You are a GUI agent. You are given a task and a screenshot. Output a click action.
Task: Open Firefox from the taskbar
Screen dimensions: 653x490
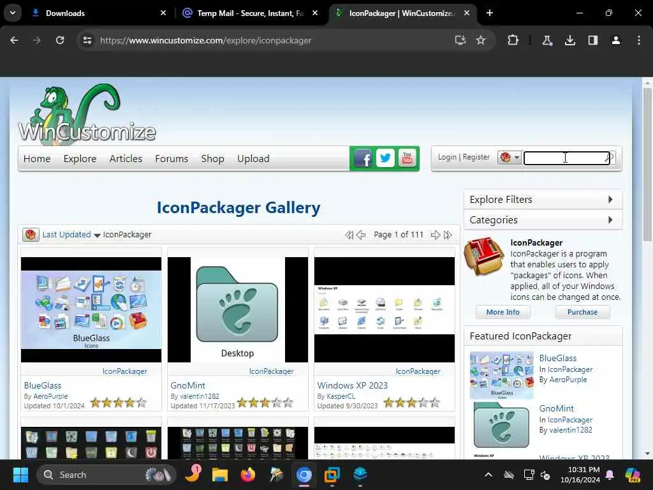point(248,475)
